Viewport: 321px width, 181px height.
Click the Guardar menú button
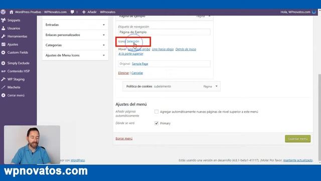coord(297,139)
